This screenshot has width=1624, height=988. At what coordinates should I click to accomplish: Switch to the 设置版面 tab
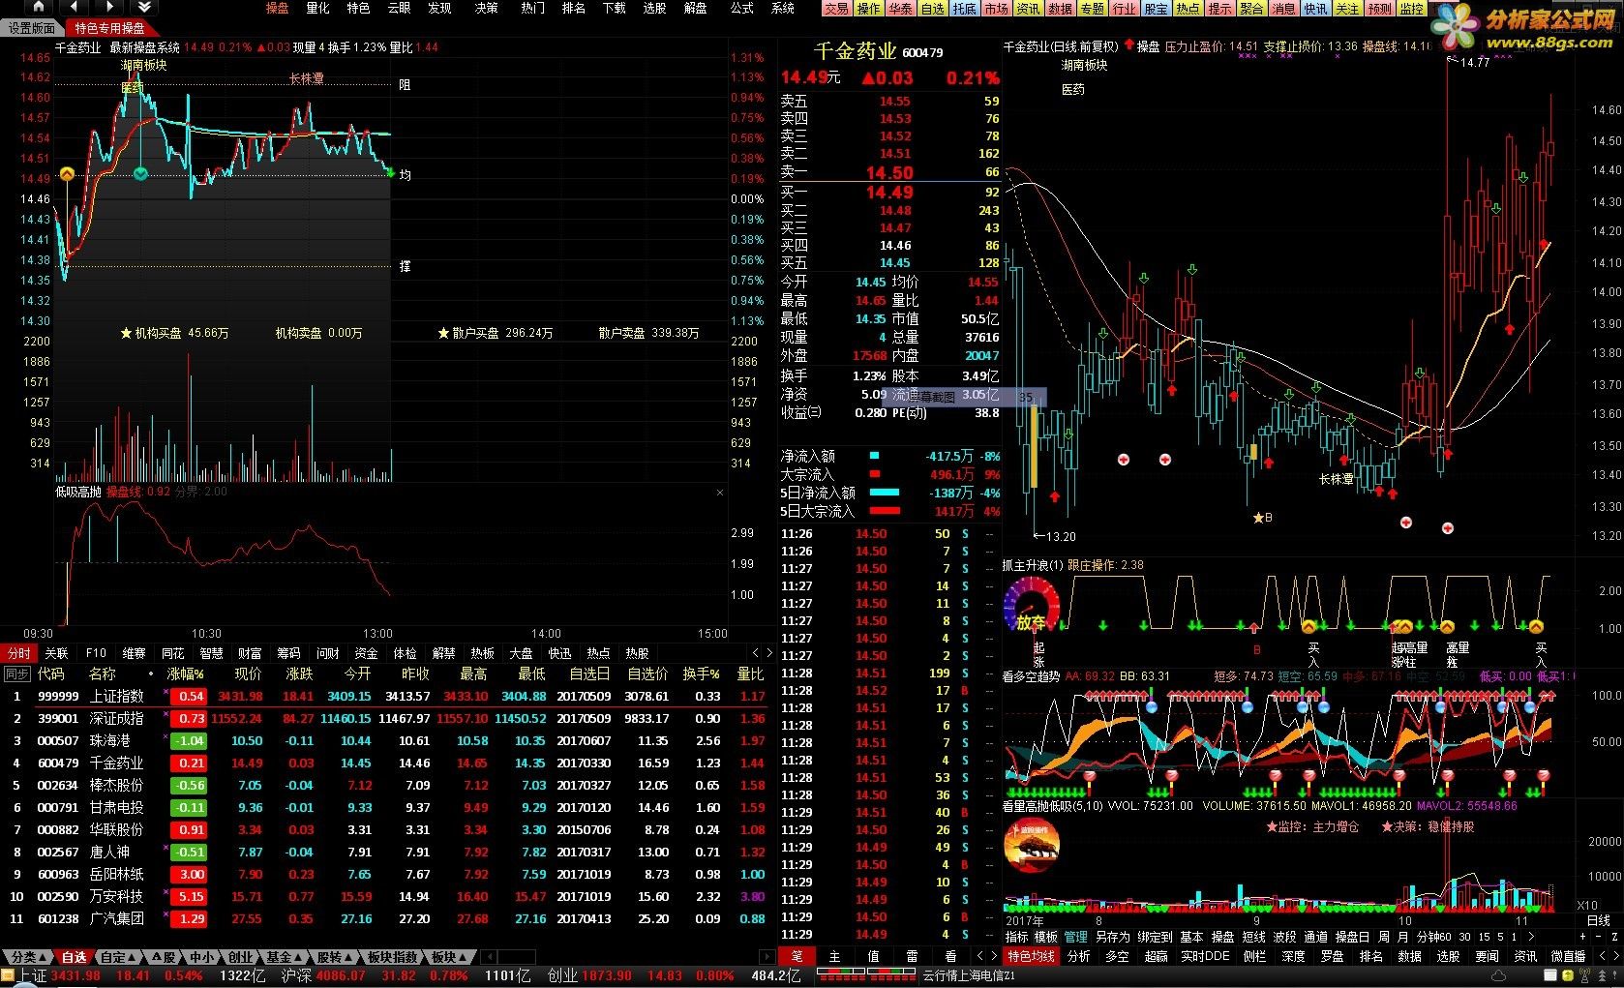33,28
